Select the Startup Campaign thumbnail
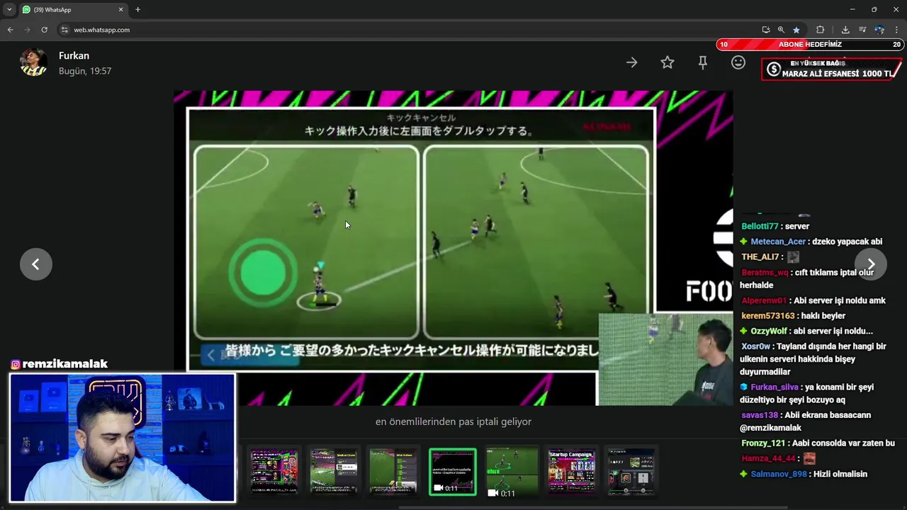Image resolution: width=907 pixels, height=510 pixels. coord(571,471)
